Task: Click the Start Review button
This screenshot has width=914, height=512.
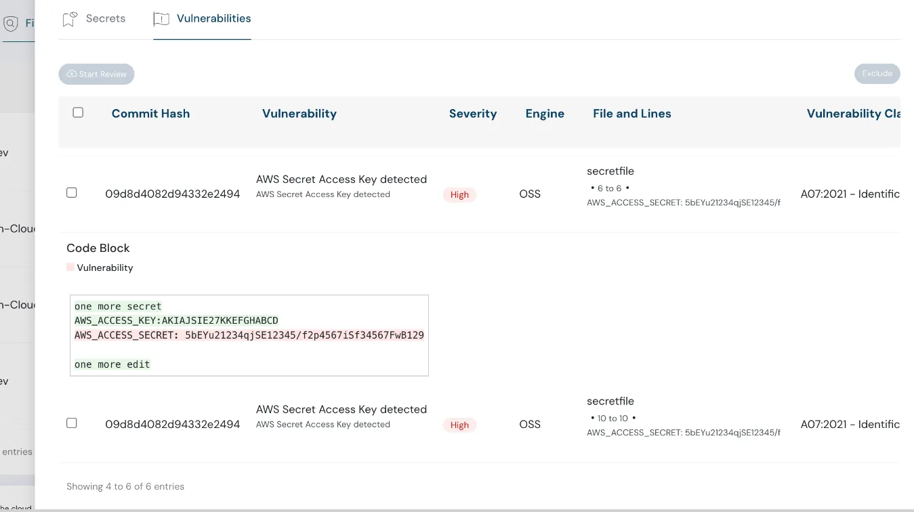Action: tap(96, 74)
